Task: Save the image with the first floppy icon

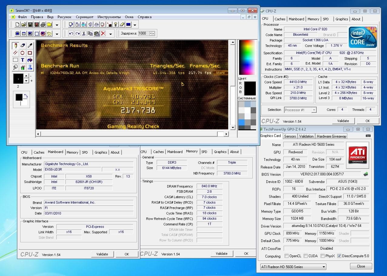Action: click(30, 25)
